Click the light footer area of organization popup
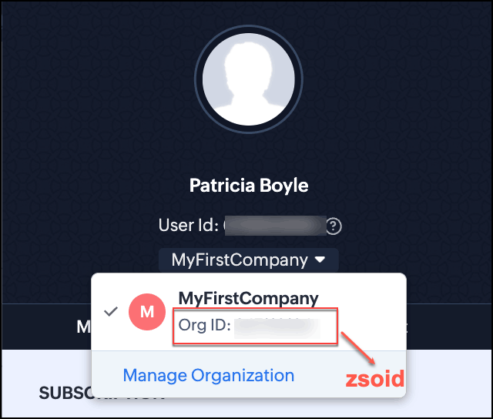The width and height of the screenshot is (493, 419). point(248,374)
